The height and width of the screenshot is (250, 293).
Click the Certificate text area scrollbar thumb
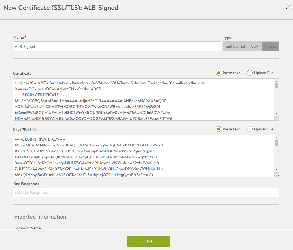276,86
